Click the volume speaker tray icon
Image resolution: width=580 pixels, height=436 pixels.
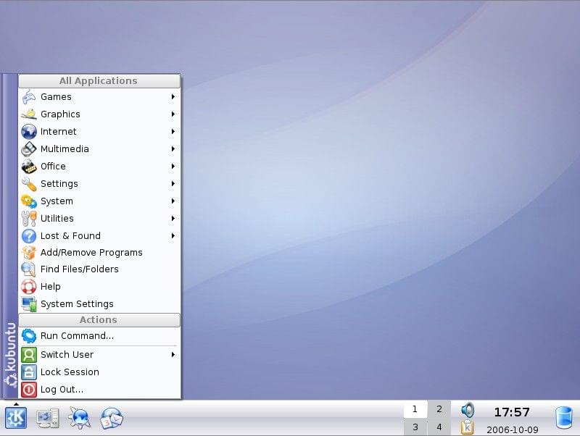(x=468, y=410)
